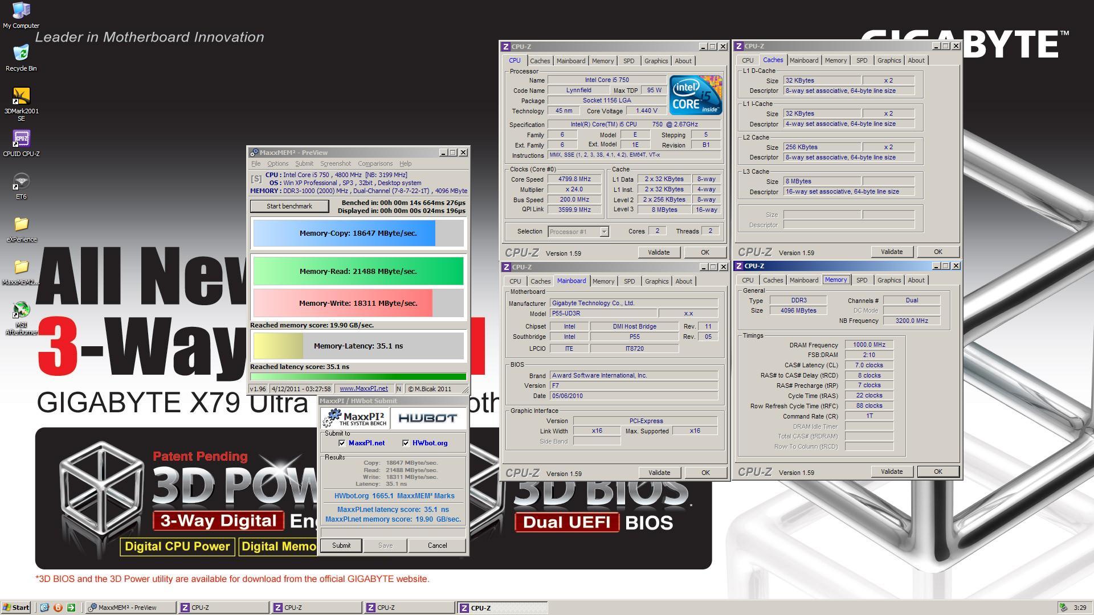The width and height of the screenshot is (1094, 615).
Task: Click Memory-Write red result bar
Action: tap(358, 303)
